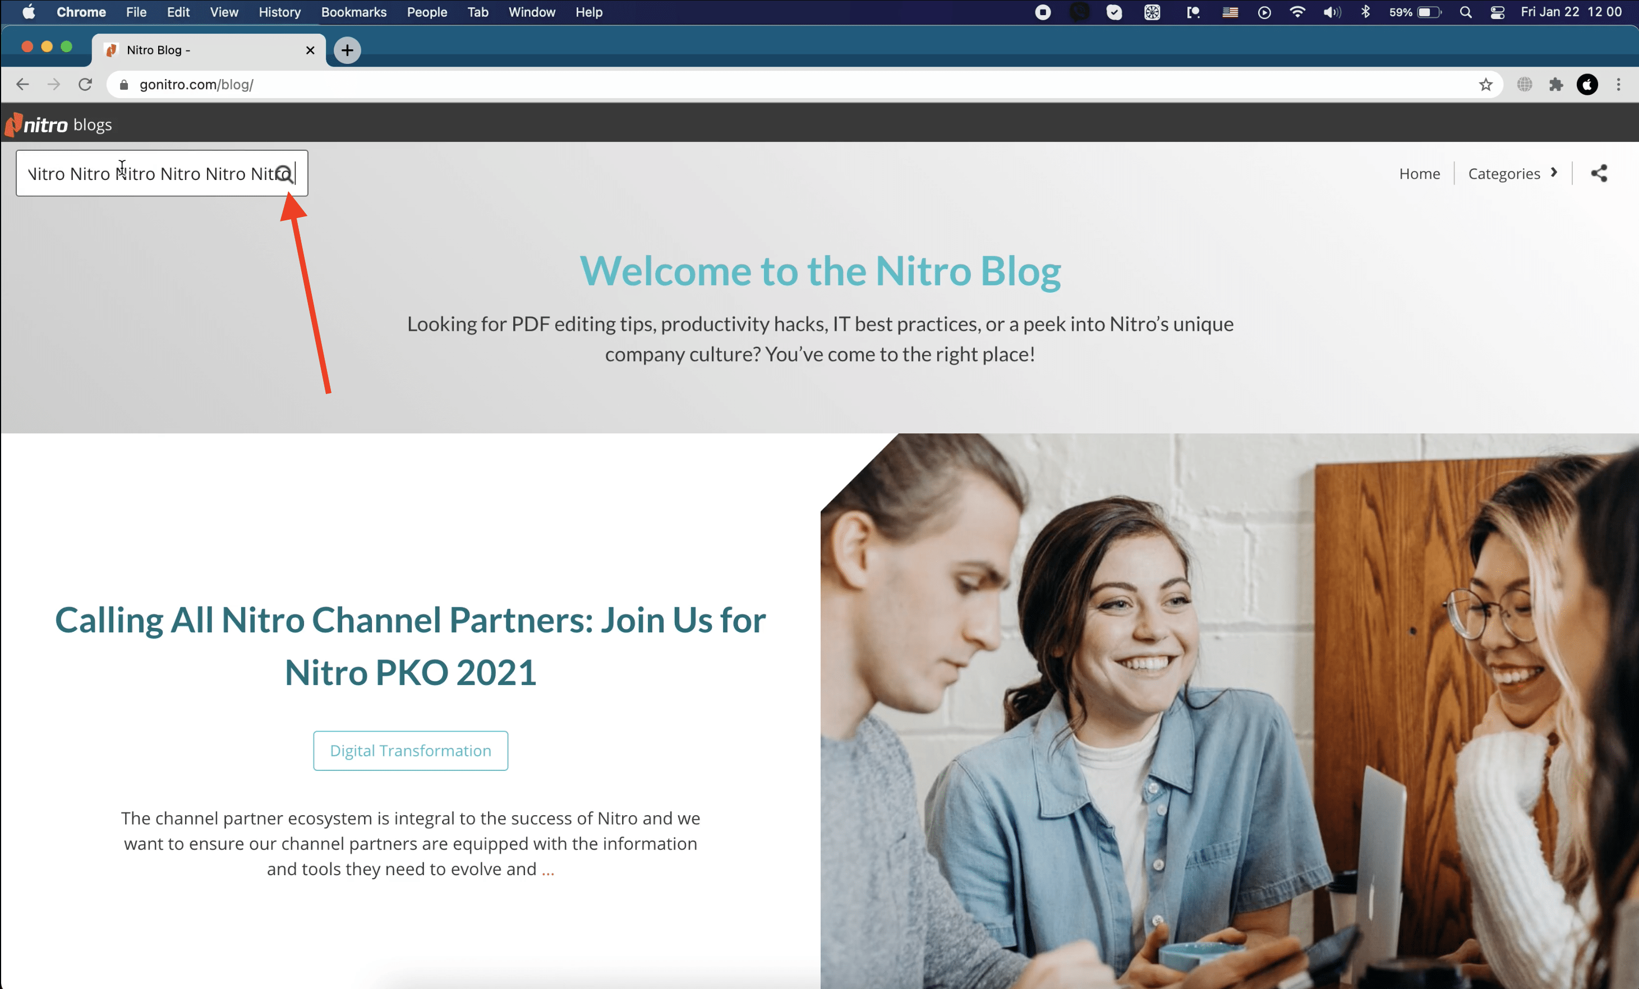
Task: Click the Home navigation link
Action: coord(1419,173)
